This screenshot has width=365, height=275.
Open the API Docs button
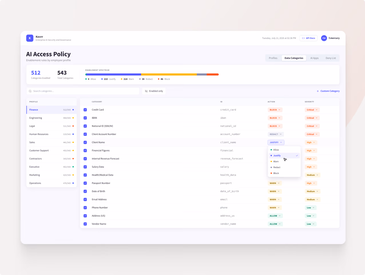(308, 38)
